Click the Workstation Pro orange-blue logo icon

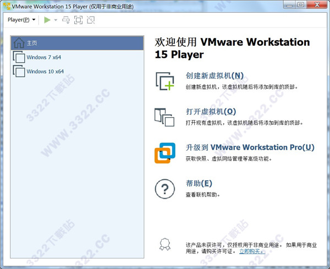(x=165, y=153)
